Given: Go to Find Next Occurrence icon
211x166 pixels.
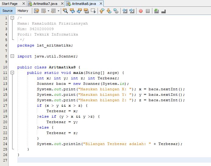Looking at the screenshot, I should coord(79,11).
